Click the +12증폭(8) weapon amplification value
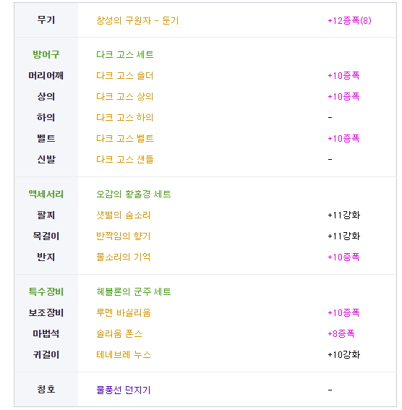This screenshot has height=410, width=402. coord(349,20)
